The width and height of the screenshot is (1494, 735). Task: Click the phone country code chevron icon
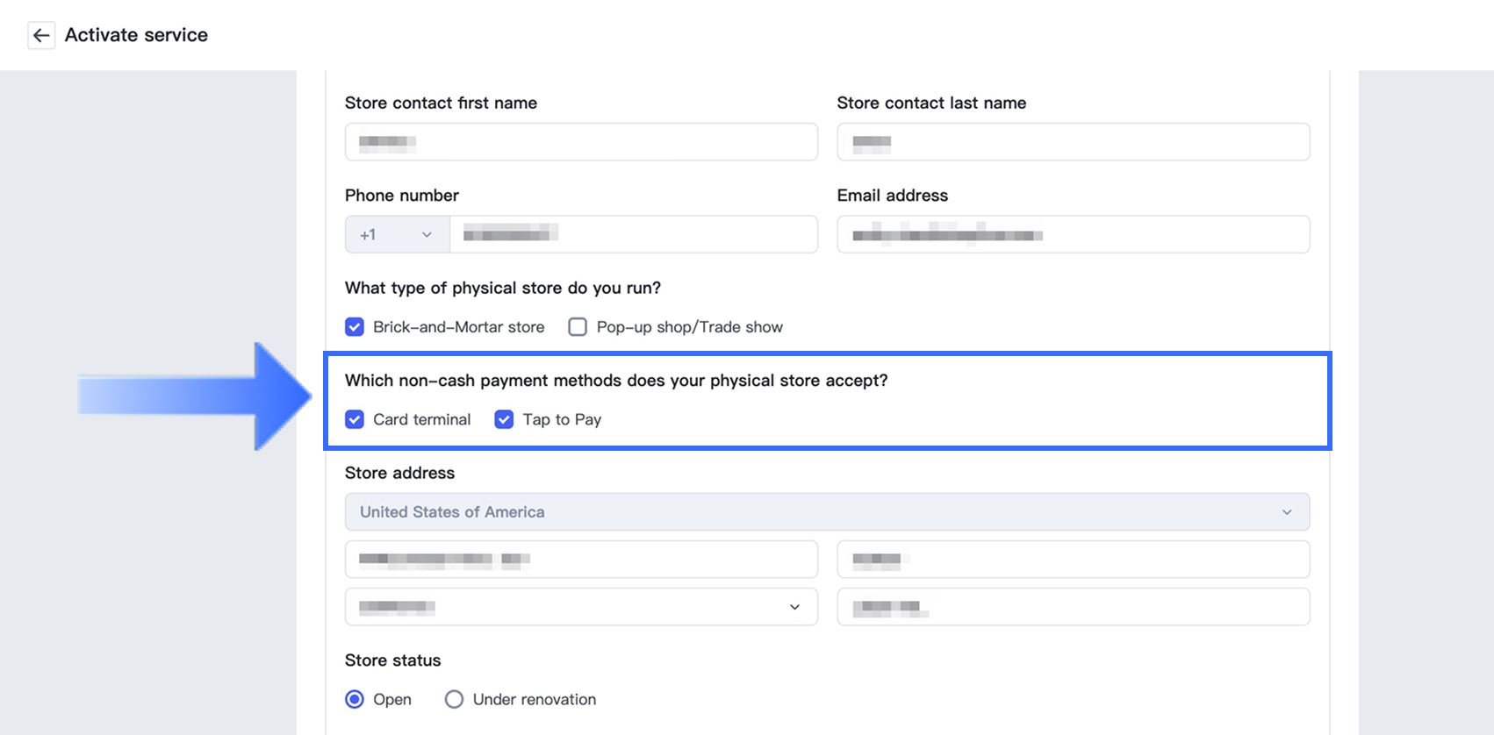[x=427, y=235]
